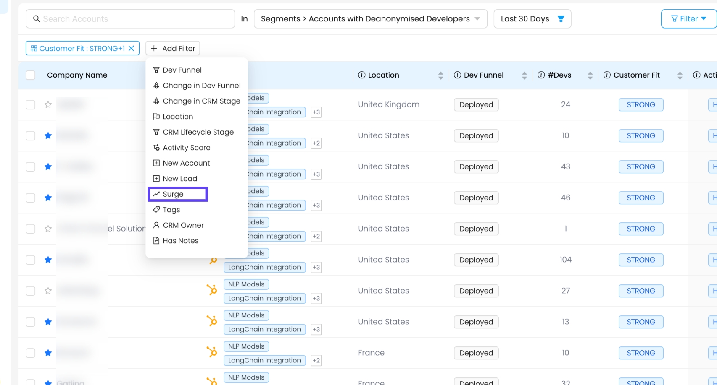The image size is (717, 385).
Task: Star the United Kingdom account row
Action: [48, 104]
